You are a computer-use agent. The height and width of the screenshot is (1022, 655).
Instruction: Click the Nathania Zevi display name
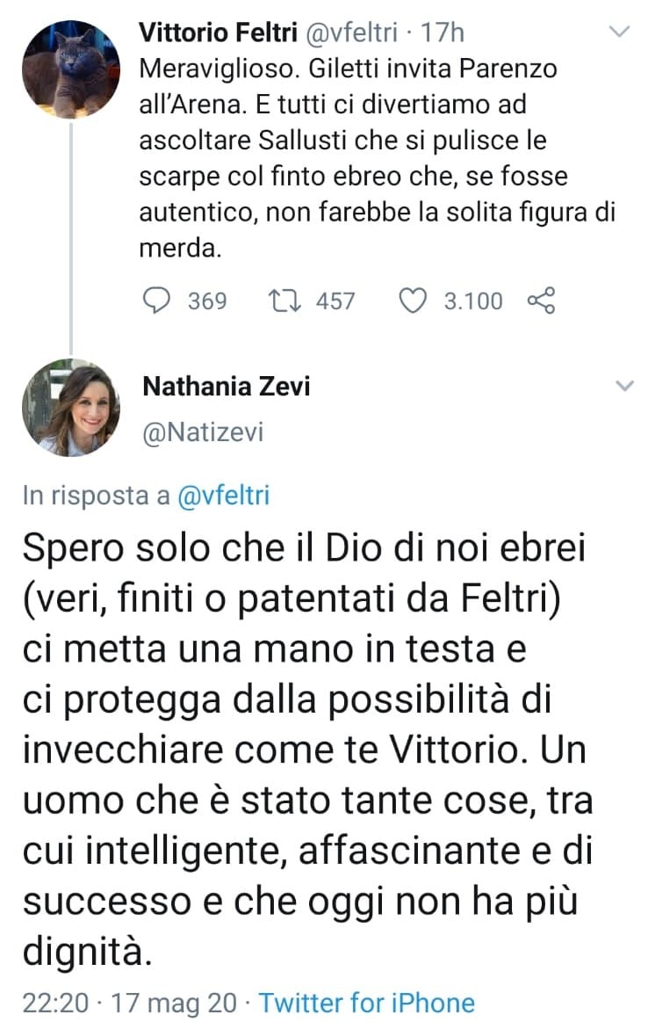tap(225, 387)
